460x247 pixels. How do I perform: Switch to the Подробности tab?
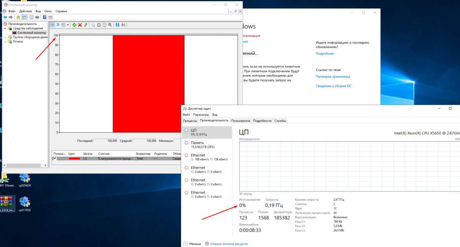[262, 121]
